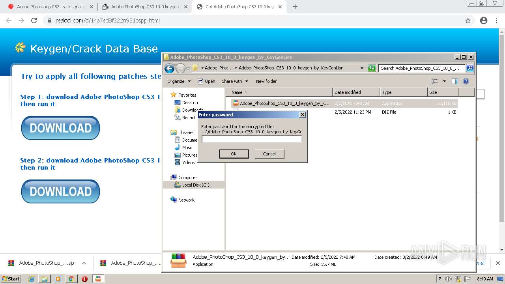Click the Chrome taskbar icon
The image size is (505, 284).
[x=71, y=279]
